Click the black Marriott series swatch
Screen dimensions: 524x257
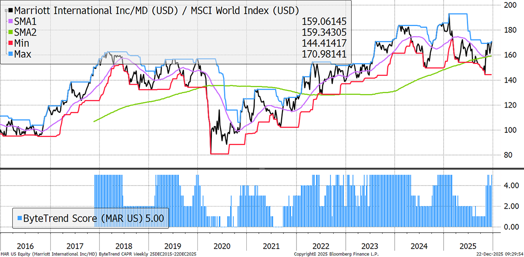pyautogui.click(x=11, y=10)
